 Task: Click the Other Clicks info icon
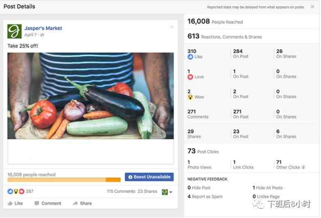pos(303,167)
